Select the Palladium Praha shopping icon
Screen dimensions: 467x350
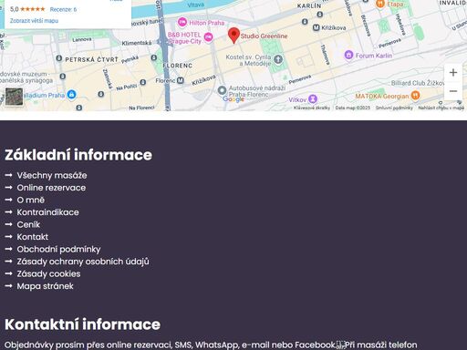tap(71, 95)
